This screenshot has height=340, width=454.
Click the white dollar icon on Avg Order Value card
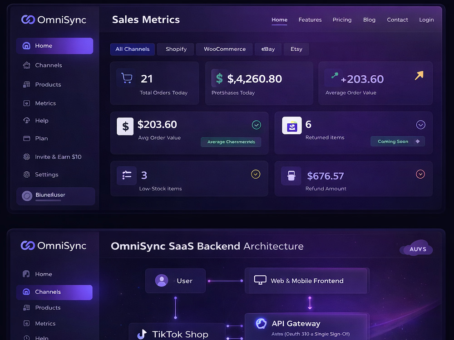point(125,126)
